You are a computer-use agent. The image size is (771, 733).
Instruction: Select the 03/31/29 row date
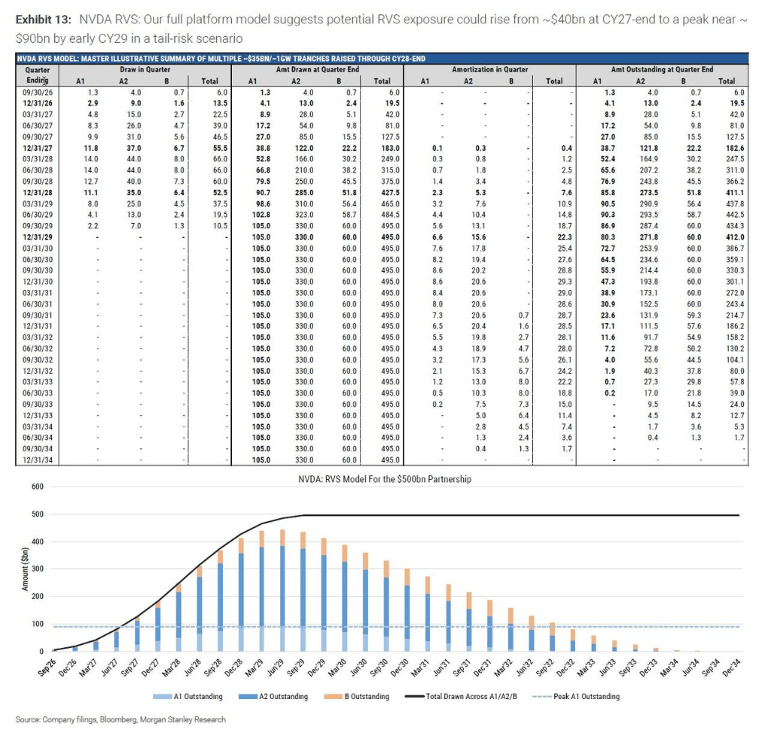tap(38, 203)
